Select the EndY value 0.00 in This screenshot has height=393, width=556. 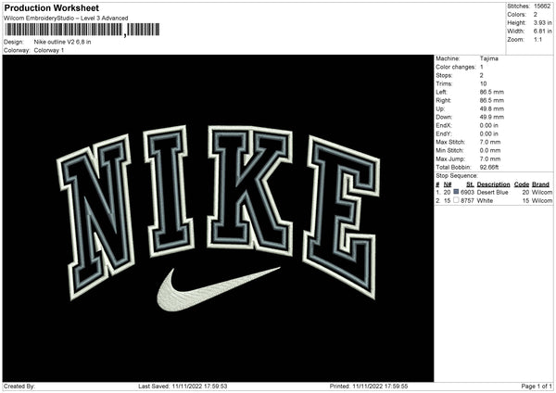[489, 133]
